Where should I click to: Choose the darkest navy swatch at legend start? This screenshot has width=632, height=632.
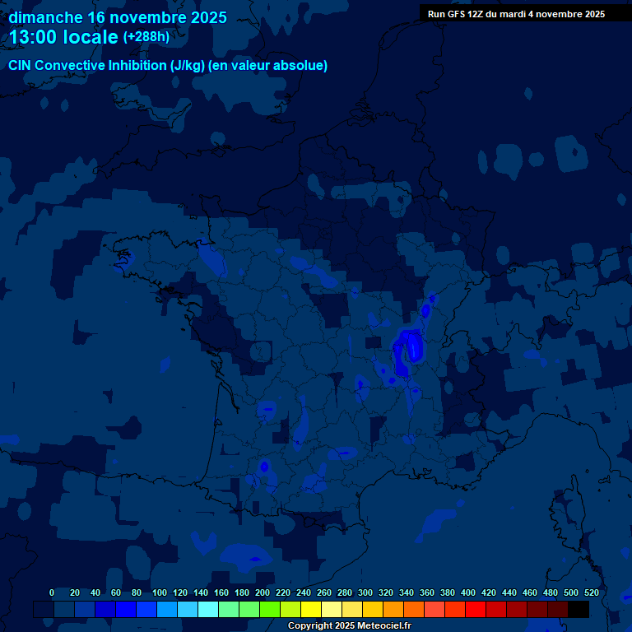44,610
